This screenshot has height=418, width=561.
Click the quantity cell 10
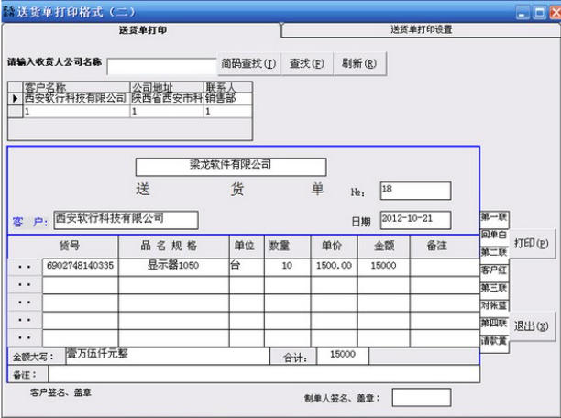287,266
